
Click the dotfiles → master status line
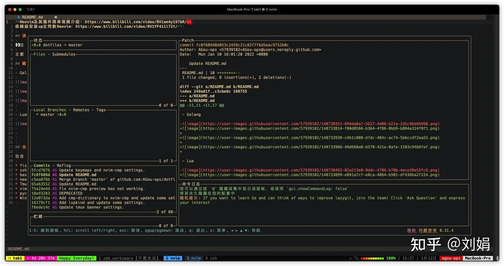57,45
